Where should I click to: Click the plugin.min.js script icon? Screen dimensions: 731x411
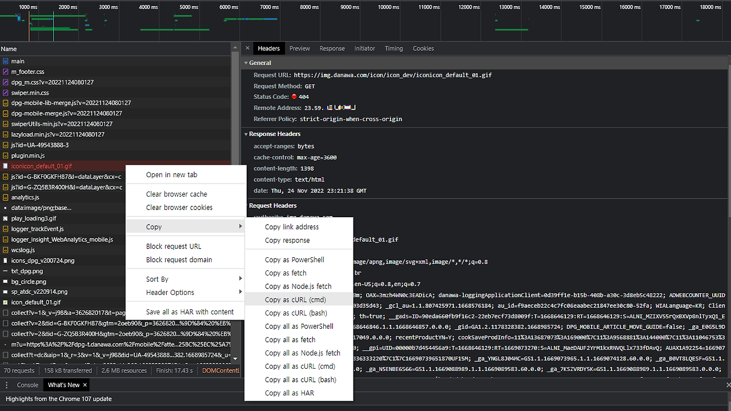(5, 155)
